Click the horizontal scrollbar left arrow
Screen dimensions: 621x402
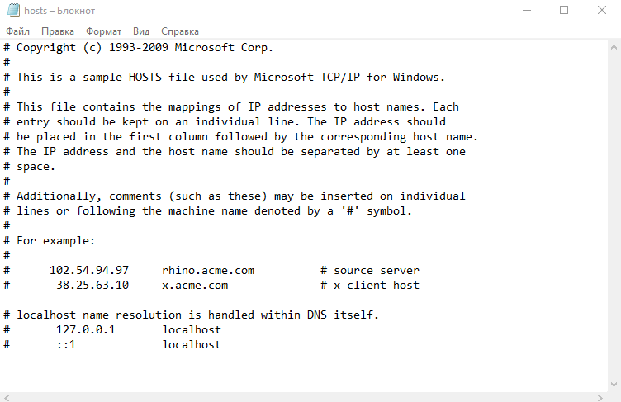click(7, 395)
